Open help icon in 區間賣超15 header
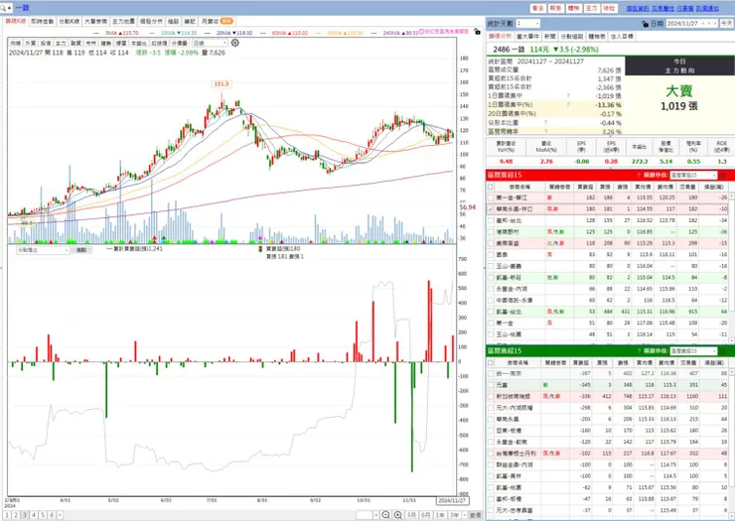This screenshot has height=521, width=735. pyautogui.click(x=639, y=351)
